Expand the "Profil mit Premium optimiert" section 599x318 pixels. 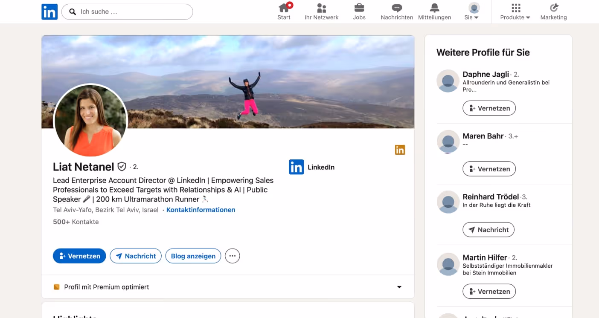(228, 287)
